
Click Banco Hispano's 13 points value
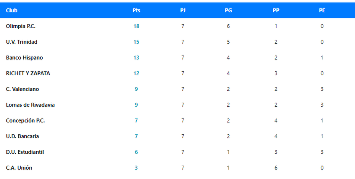click(x=136, y=58)
